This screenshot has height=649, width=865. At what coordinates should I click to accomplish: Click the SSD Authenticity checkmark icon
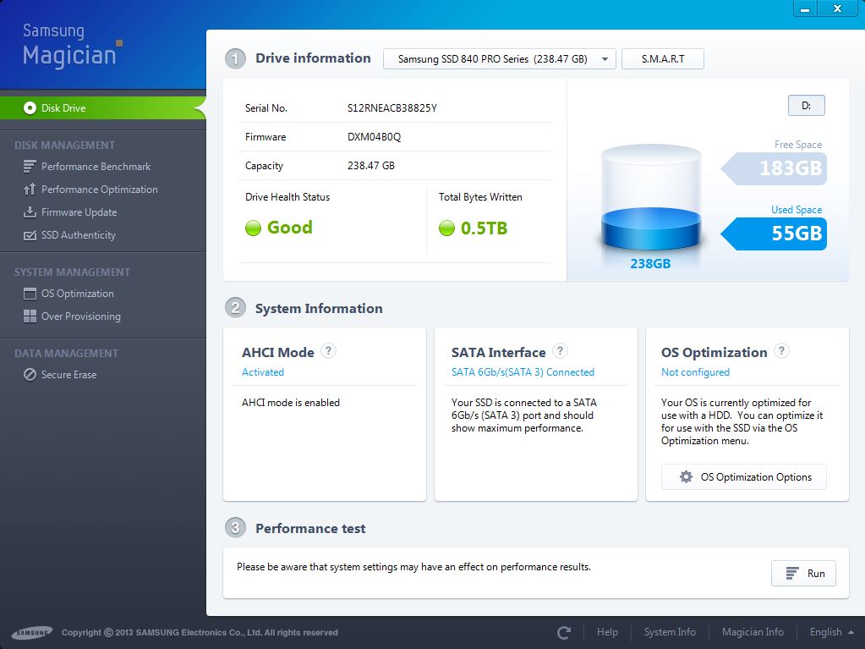tap(30, 235)
